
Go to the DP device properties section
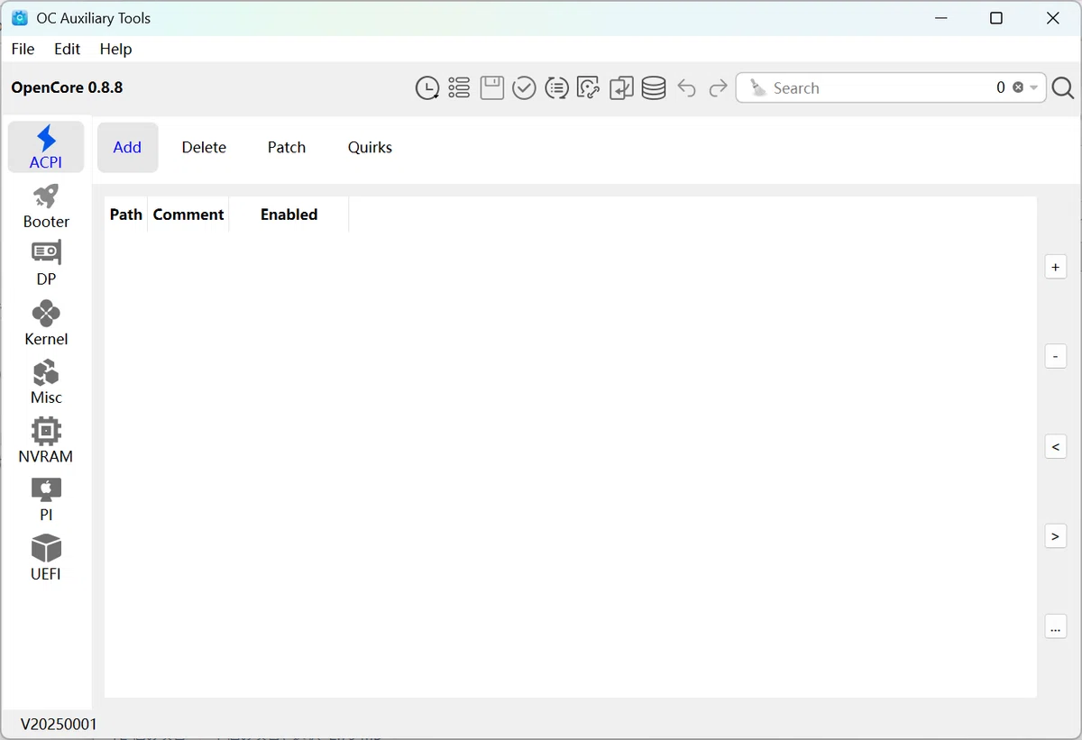coord(46,265)
